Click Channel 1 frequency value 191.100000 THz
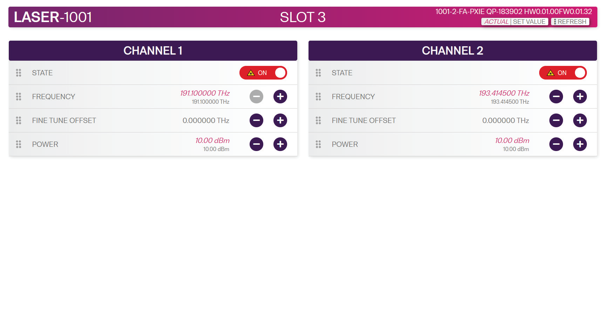This screenshot has width=610, height=335. [x=205, y=93]
